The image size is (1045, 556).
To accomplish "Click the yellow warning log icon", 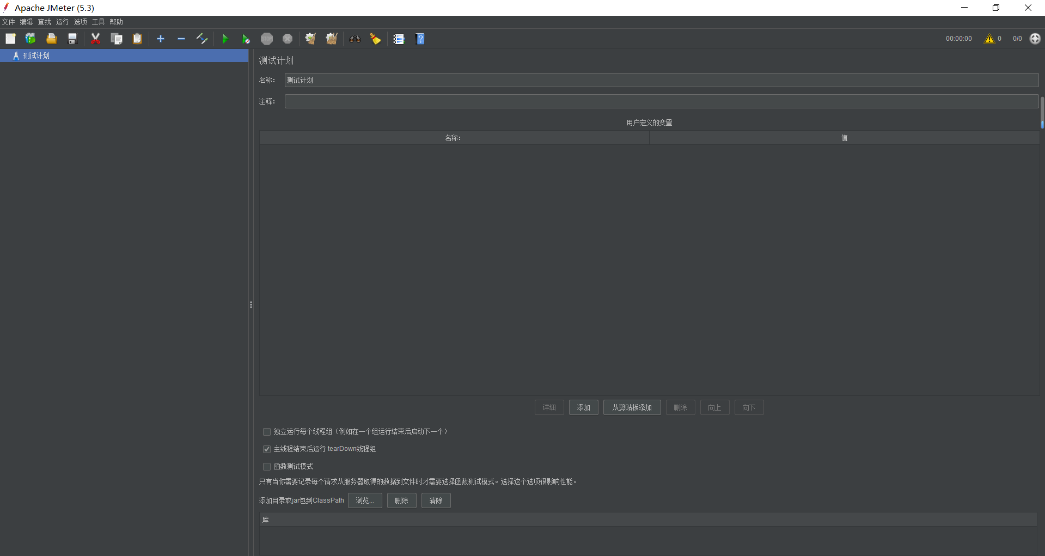I will [989, 39].
